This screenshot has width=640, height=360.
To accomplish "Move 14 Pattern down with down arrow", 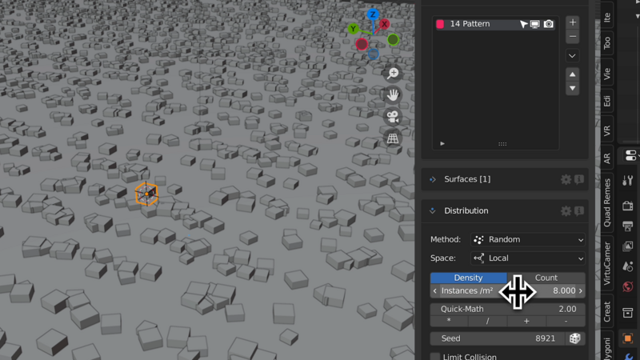I will [x=572, y=88].
